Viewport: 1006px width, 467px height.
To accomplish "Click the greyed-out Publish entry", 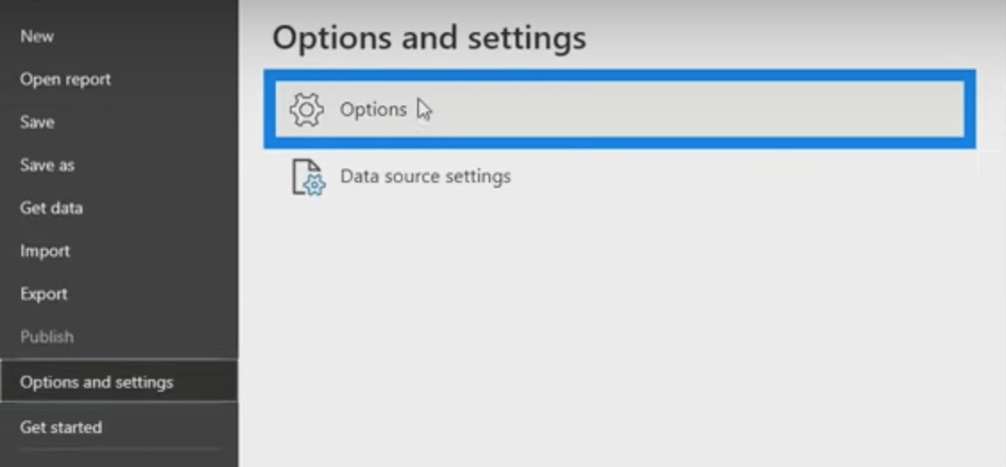I will pos(47,337).
